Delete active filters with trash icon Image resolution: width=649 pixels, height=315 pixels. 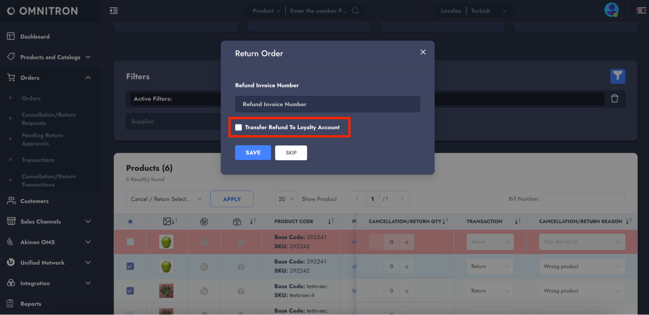(614, 99)
